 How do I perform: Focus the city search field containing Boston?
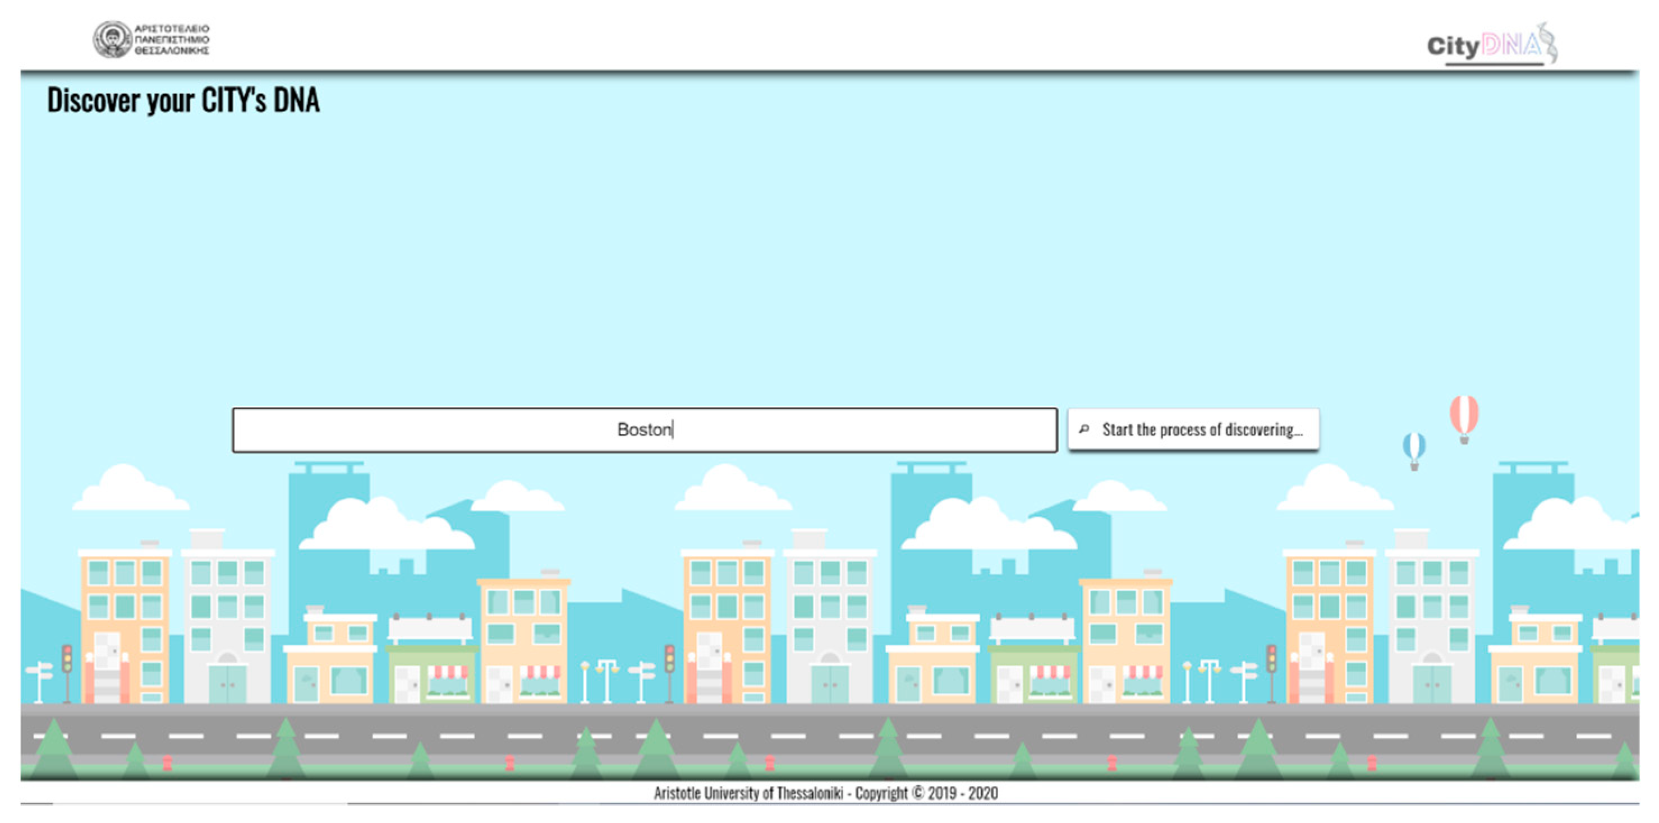click(x=451, y=430)
